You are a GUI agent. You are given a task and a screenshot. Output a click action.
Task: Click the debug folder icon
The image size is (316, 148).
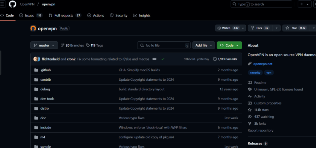[x=36, y=89]
